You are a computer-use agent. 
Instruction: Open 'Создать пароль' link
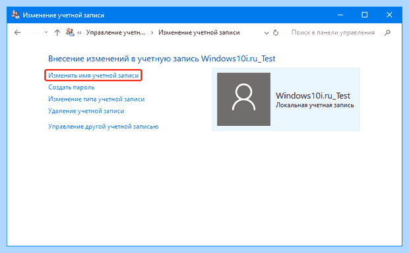click(71, 87)
